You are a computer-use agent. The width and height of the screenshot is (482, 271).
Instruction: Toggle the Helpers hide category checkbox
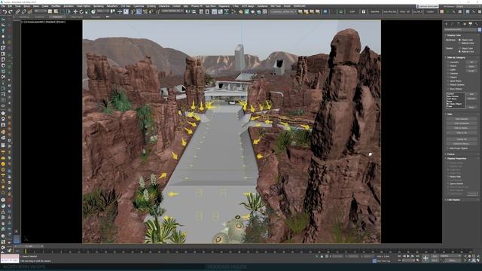point(449,77)
